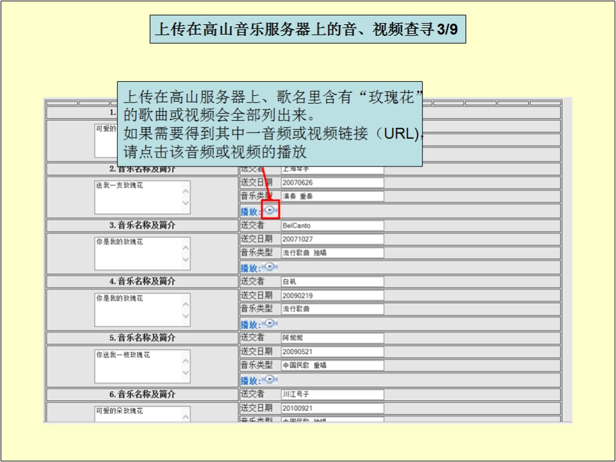Click the play icon for song 5

point(271,379)
